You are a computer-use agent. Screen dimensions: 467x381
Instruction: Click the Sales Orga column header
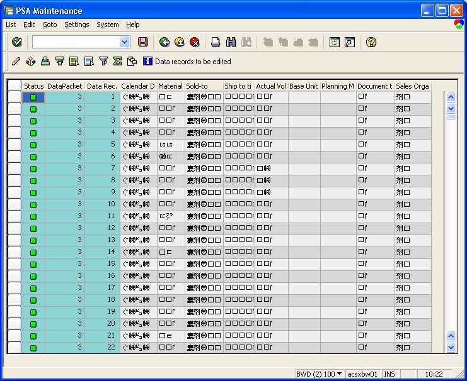click(x=413, y=86)
